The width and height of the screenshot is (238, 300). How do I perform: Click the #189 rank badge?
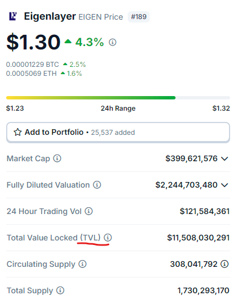(138, 17)
